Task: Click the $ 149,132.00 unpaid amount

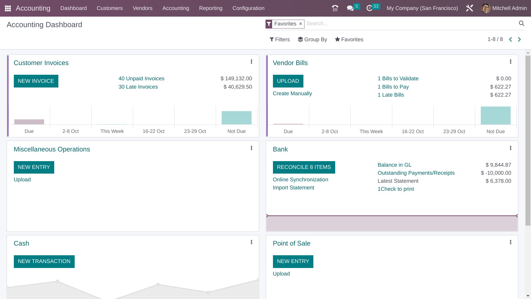Action: pyautogui.click(x=236, y=79)
